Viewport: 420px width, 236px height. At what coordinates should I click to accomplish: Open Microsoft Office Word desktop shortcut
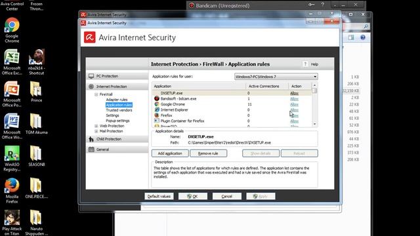[x=12, y=127]
